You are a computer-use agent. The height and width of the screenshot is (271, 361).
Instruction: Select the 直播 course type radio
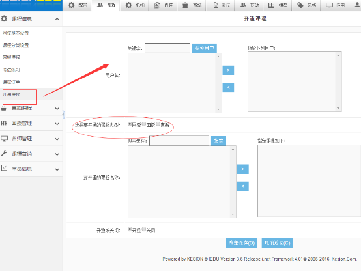point(158,124)
